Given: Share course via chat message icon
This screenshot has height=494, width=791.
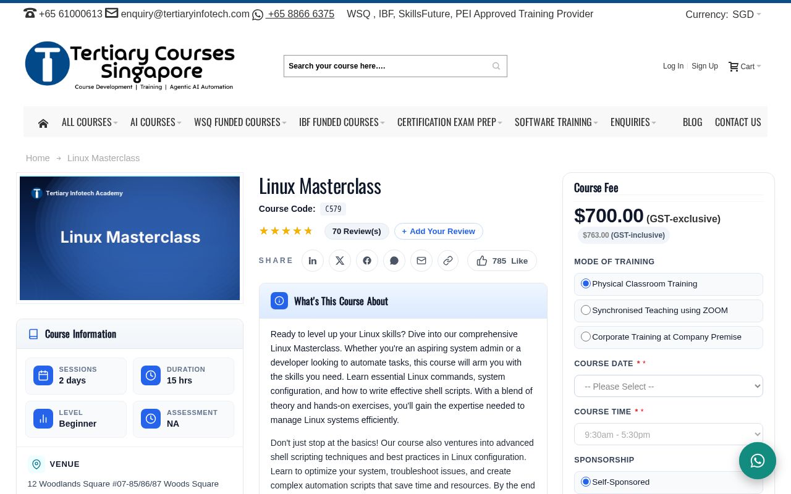Looking at the screenshot, I should [x=394, y=261].
